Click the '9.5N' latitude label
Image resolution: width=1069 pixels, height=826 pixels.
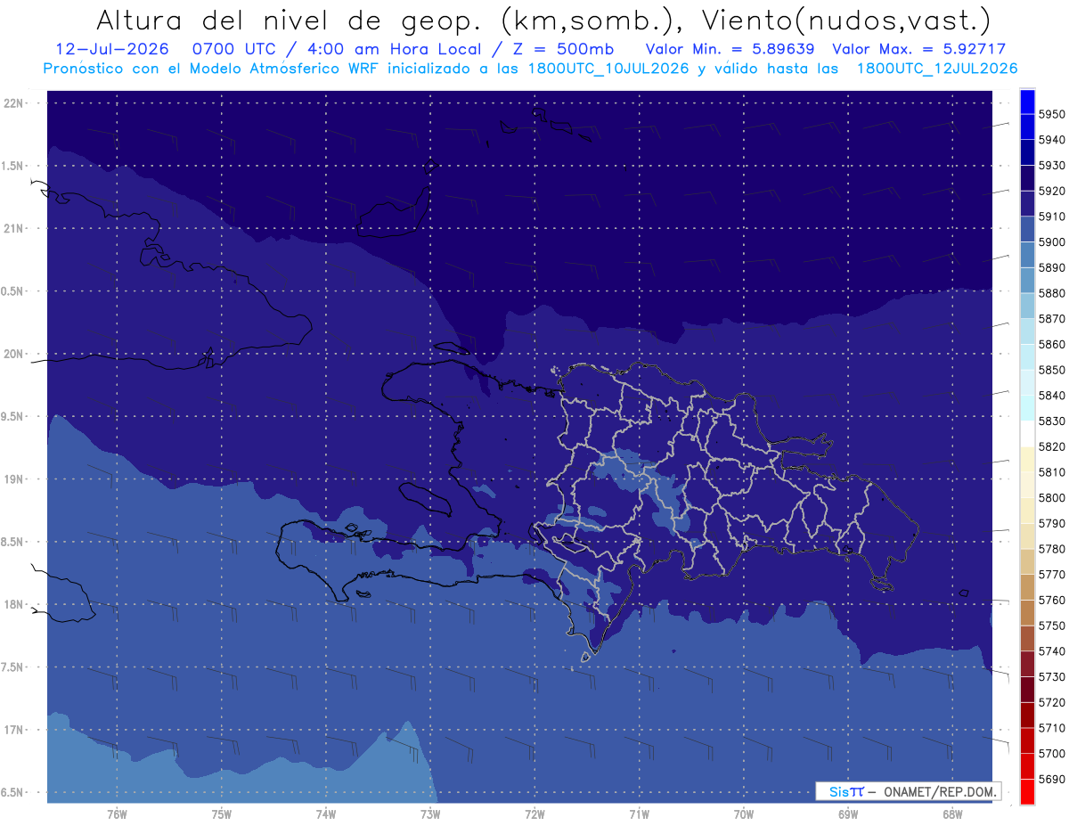[13, 416]
